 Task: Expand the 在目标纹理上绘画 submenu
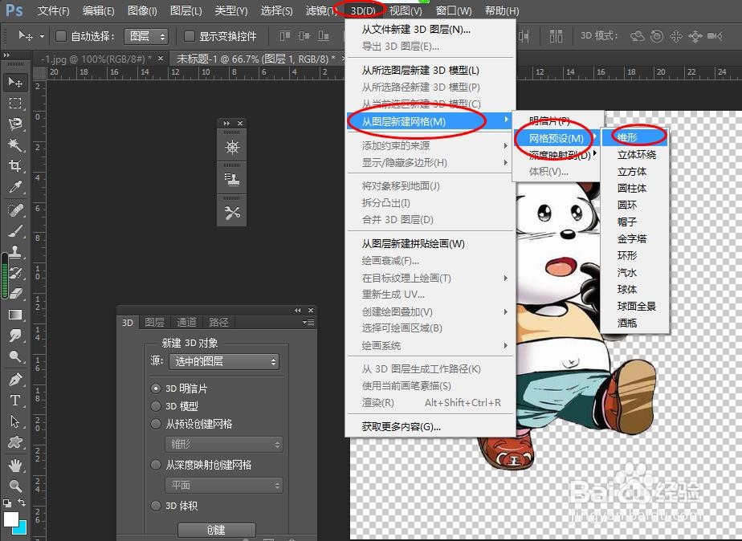click(430, 278)
